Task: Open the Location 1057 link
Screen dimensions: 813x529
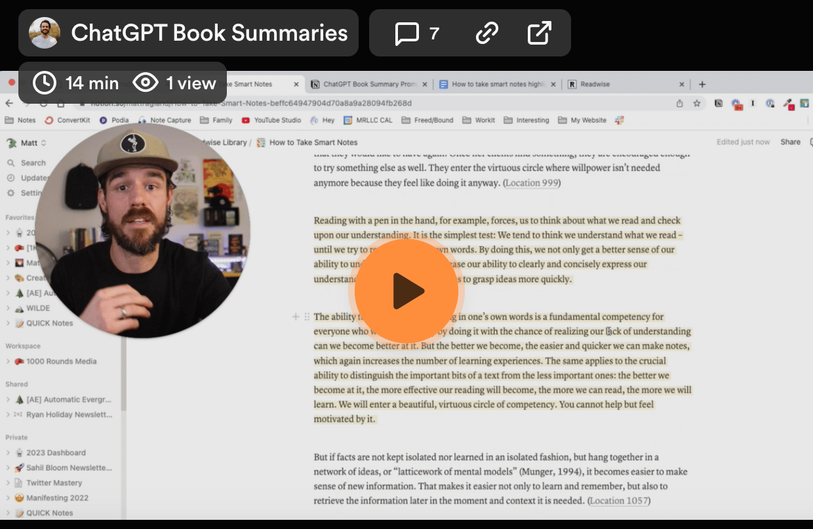Action: [x=620, y=501]
